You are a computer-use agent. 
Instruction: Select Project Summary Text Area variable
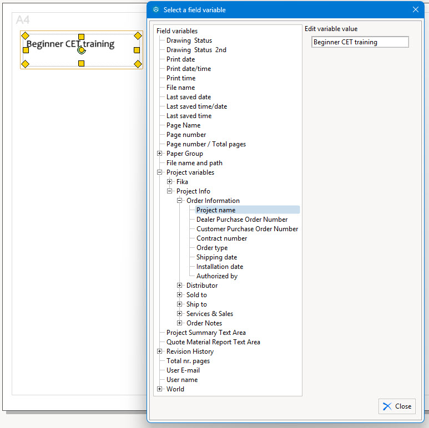point(206,332)
